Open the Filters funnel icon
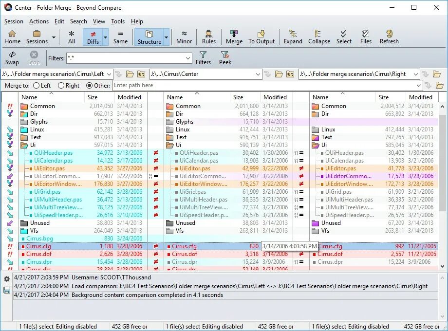Viewport: 448px width, 331px height. point(203,58)
